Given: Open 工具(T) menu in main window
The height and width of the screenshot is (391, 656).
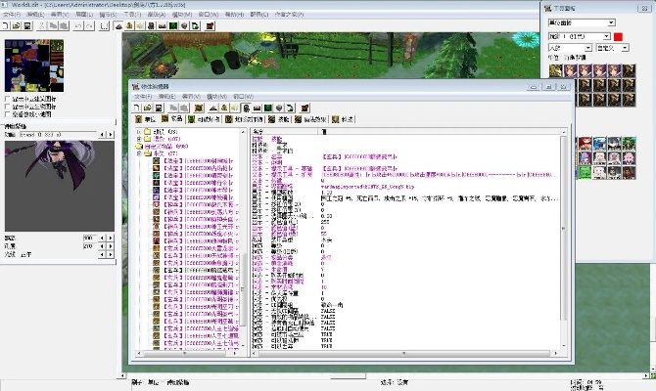Looking at the screenshot, I should pyautogui.click(x=132, y=15).
